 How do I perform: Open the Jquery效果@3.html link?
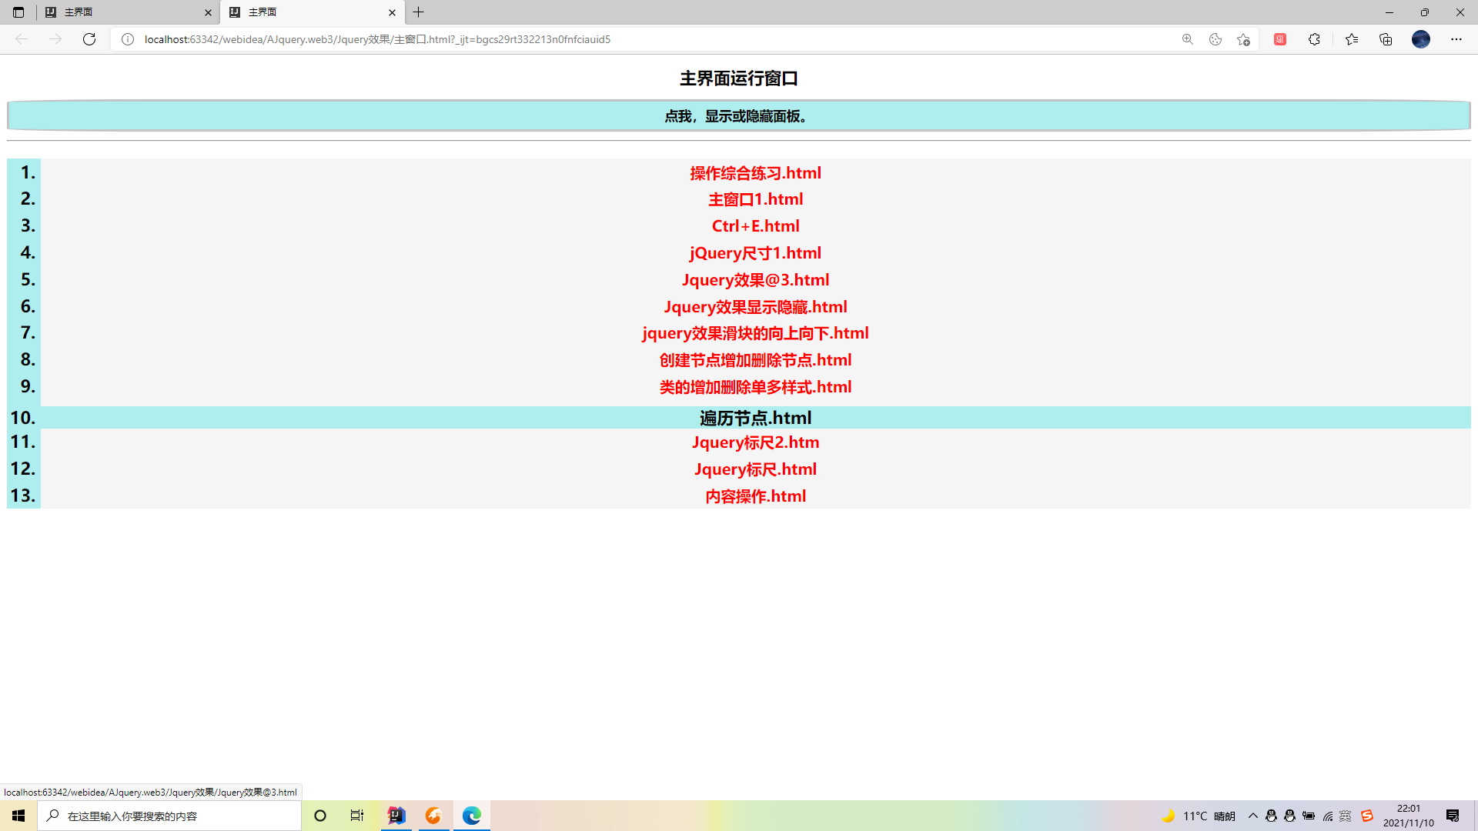pyautogui.click(x=755, y=280)
